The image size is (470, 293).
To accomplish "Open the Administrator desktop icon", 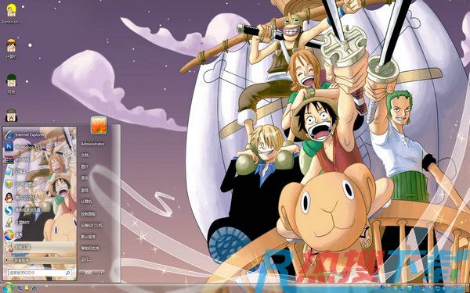I will point(12,14).
